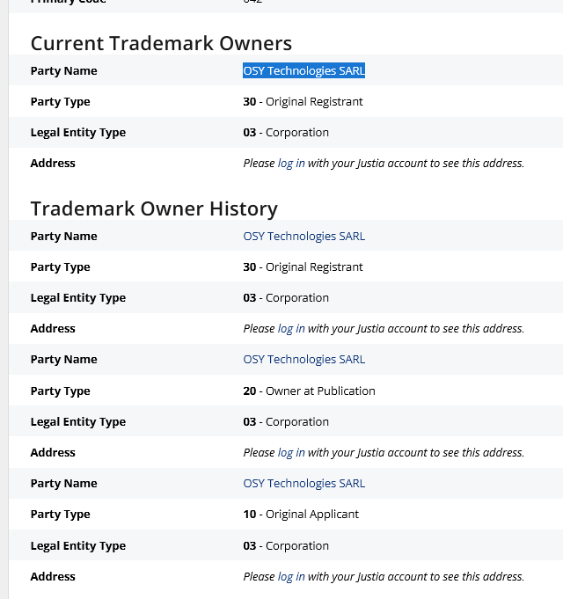Open OSY Technologies SARL link above Owner at Publication

(304, 360)
